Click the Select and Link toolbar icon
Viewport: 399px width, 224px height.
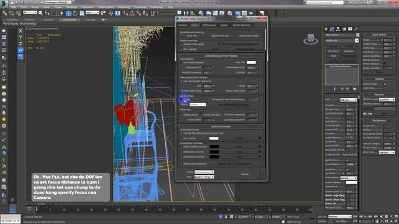[4, 13]
